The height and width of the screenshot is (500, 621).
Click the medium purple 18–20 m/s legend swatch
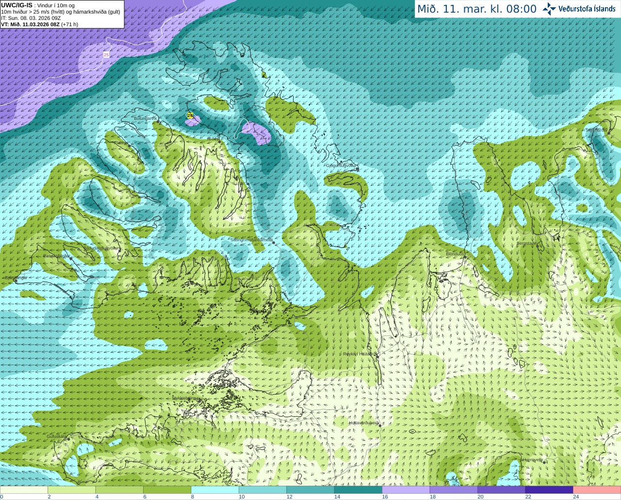(x=454, y=490)
